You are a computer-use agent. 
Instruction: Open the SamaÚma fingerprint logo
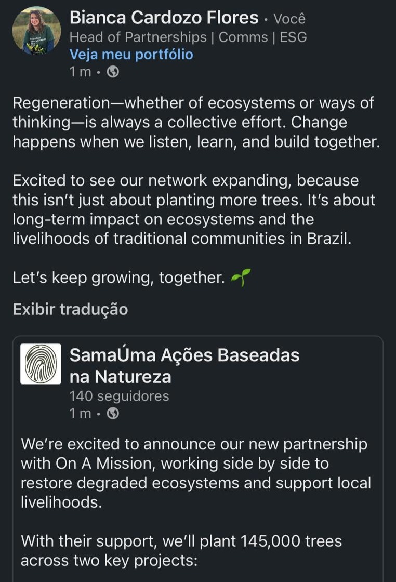(x=41, y=364)
